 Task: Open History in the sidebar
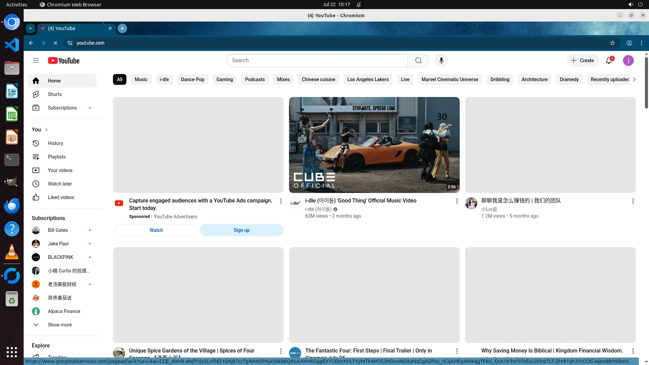[55, 143]
